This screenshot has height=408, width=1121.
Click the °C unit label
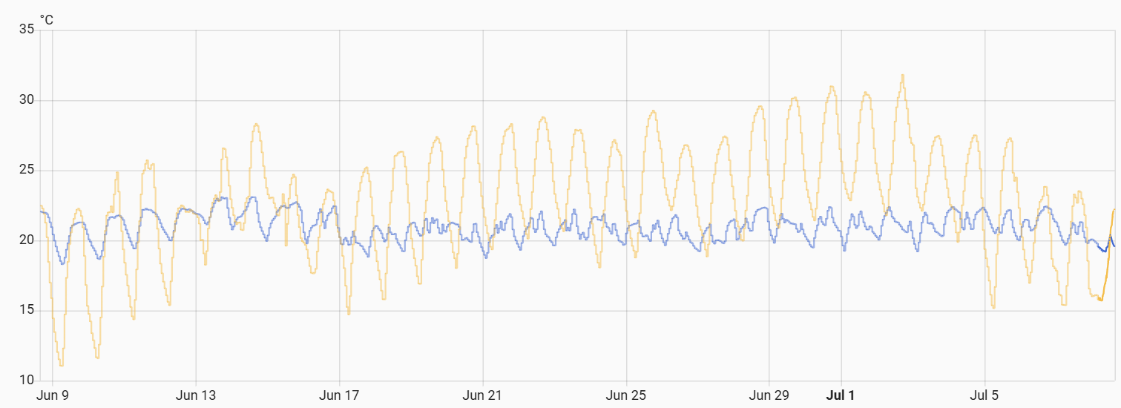[46, 19]
